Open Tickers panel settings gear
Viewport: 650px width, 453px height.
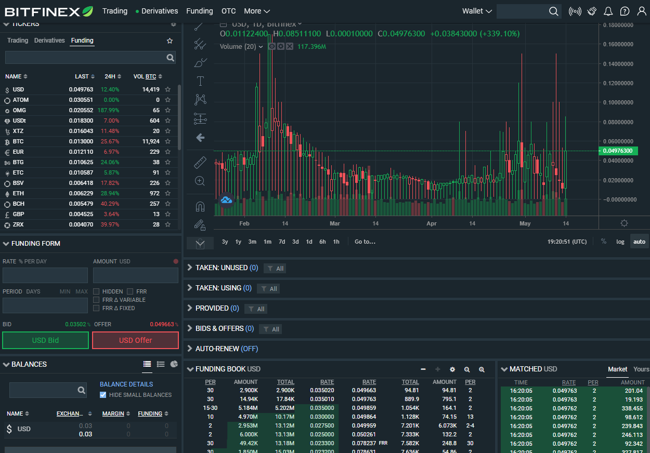click(173, 24)
